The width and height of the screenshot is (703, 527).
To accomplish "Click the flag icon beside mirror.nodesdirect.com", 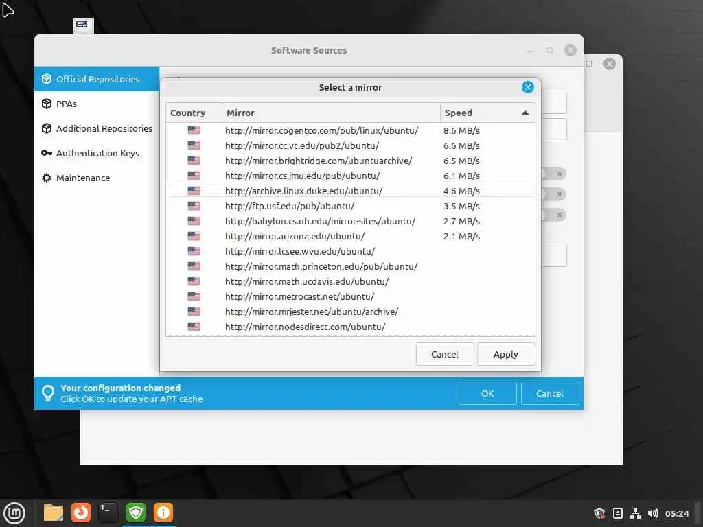I will (194, 327).
